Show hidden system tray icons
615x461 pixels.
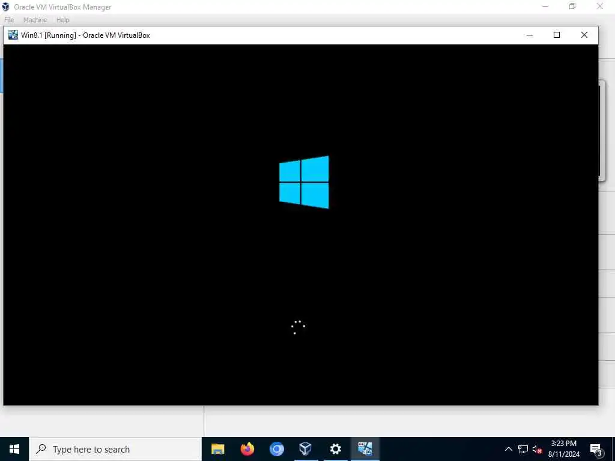pyautogui.click(x=508, y=449)
